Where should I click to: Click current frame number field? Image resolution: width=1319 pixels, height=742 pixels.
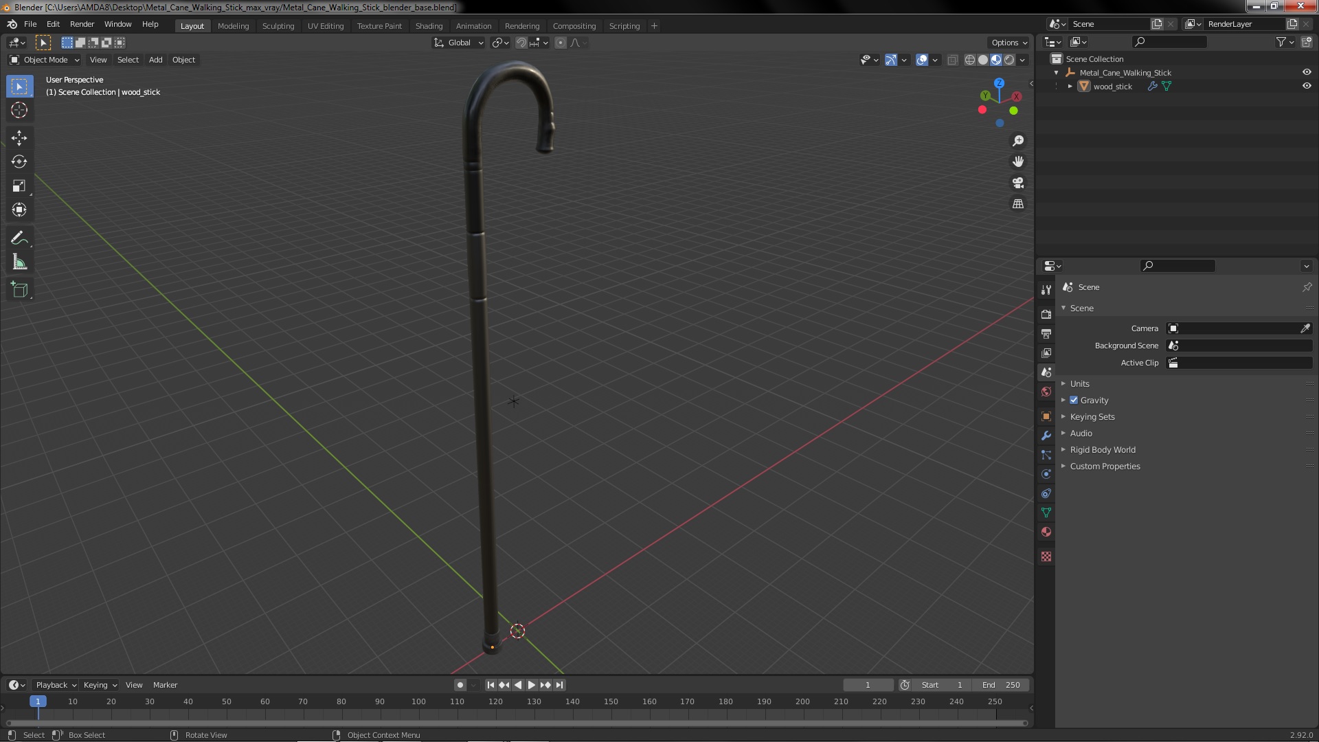point(868,685)
